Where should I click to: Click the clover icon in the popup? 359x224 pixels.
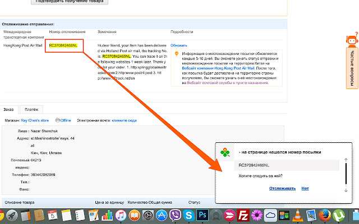pyautogui.click(x=225, y=152)
